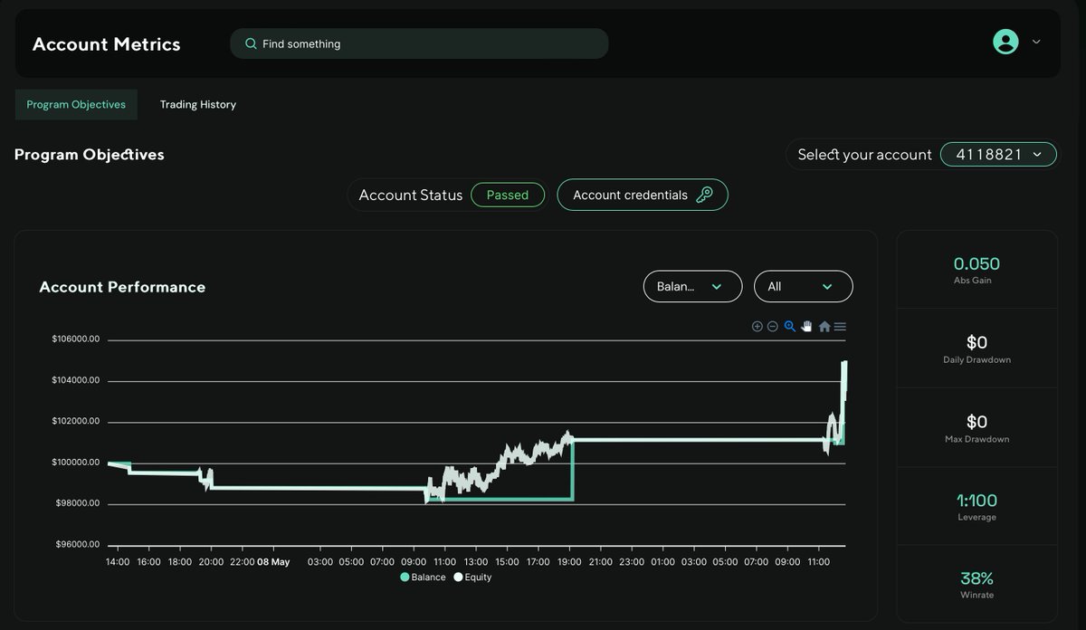The height and width of the screenshot is (630, 1086).
Task: Click the search magnifier icon
Action: [251, 43]
